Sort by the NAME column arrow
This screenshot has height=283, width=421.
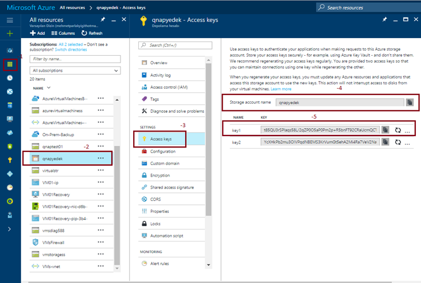pos(49,88)
